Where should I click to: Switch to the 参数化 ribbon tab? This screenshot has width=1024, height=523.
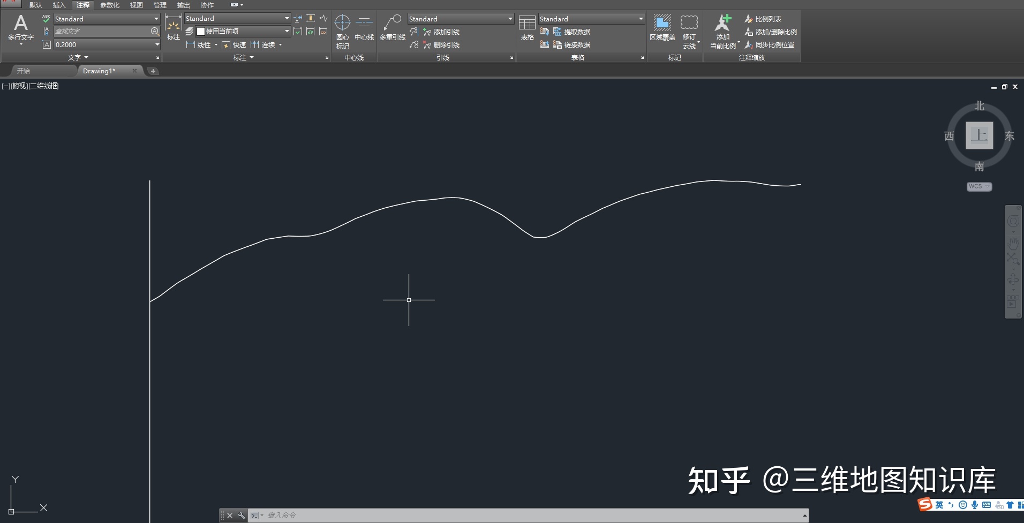tap(110, 5)
